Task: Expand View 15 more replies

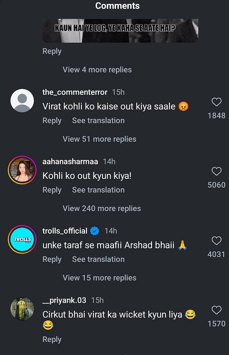Action: coord(99,278)
